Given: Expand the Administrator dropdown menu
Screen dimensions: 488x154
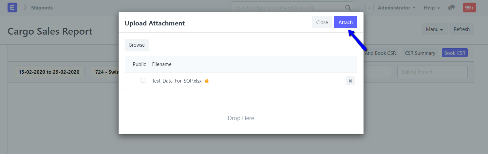Looking at the screenshot, I should (397, 8).
